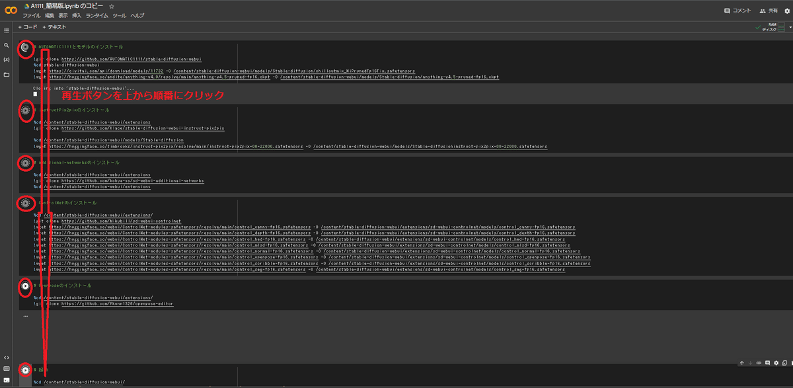Viewport: 793px width, 388px height.
Task: Open the Colab logo home link
Action: point(11,10)
